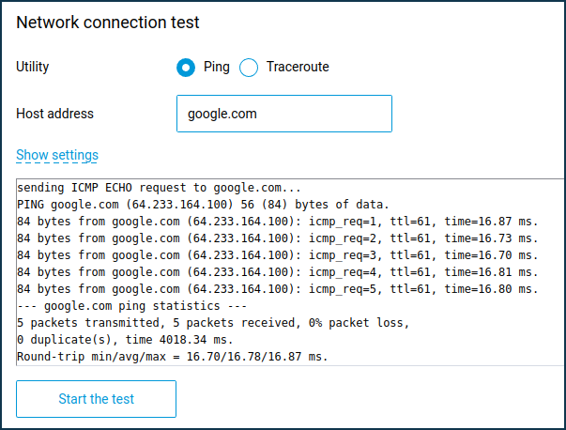The height and width of the screenshot is (430, 566).
Task: Click the ping statistics header line
Action: coord(130,306)
